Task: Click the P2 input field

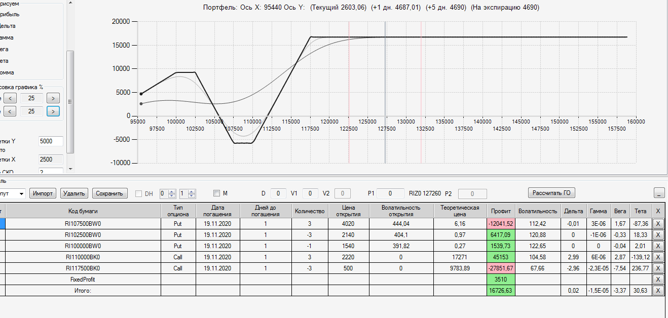Action: pyautogui.click(x=471, y=193)
